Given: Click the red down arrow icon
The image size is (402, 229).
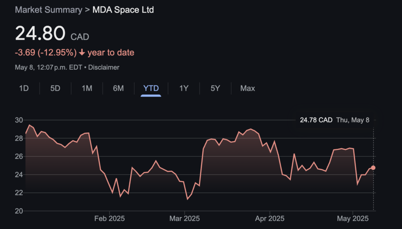Looking at the screenshot, I should click(82, 53).
